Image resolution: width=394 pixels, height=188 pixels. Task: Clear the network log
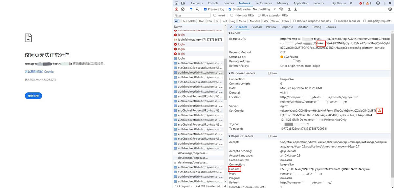[183, 9]
